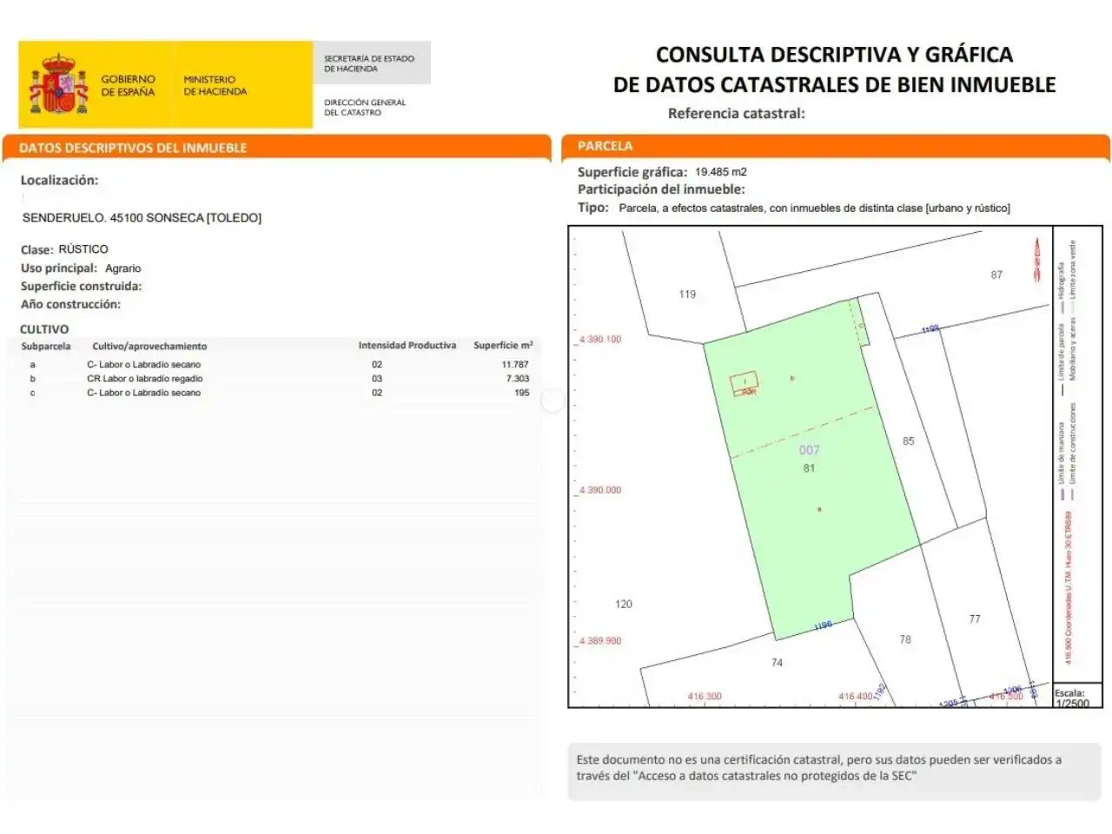Click the polygon label 007 on map
The image size is (1112, 834).
809,450
